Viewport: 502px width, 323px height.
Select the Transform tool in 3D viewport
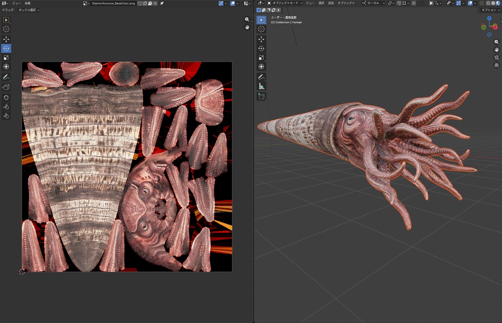261,67
